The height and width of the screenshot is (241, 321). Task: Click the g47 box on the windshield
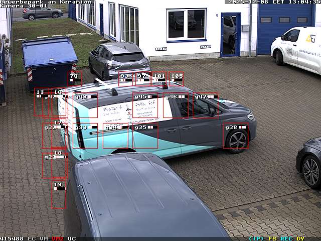pyautogui.click(x=206, y=105)
